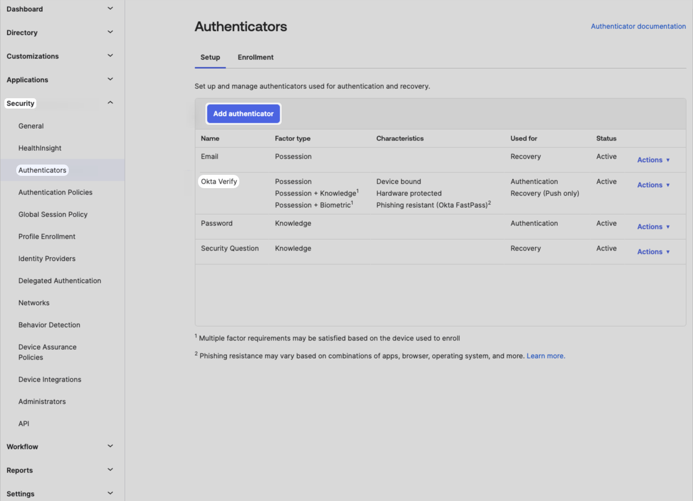Go to Device Assurance Policies
Image resolution: width=693 pixels, height=501 pixels.
tap(47, 352)
